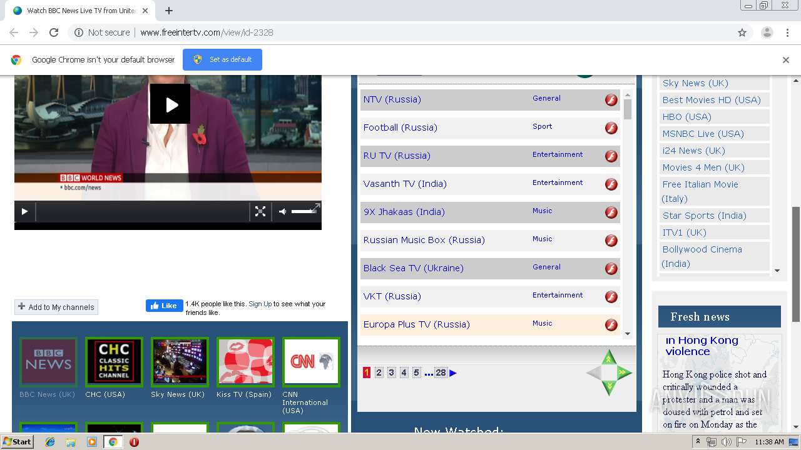The image size is (801, 450).
Task: Click the green right navigation arrow
Action: [624, 373]
